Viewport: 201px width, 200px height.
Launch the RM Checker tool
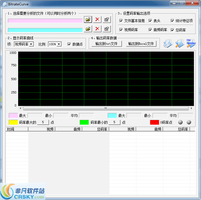click(x=191, y=43)
